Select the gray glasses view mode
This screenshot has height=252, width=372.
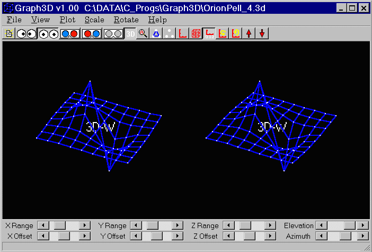pos(113,33)
